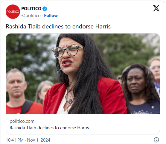This screenshot has height=144, width=166.
Task: Open the article photo thumbnail
Action: coord(83,74)
